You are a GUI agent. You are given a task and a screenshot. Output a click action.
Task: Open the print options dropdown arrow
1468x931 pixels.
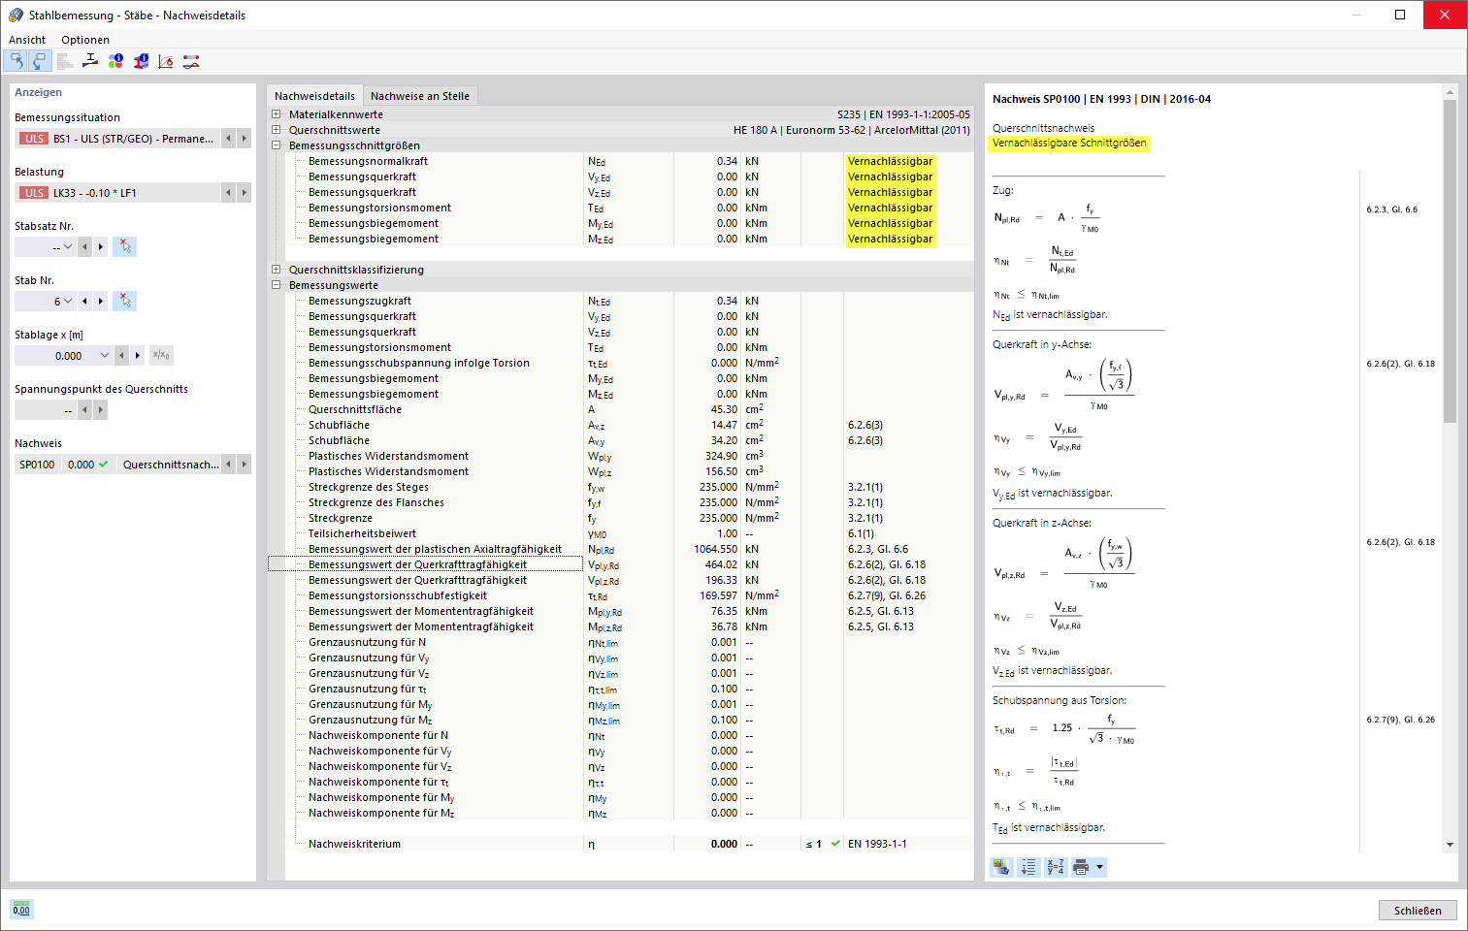click(x=1099, y=867)
